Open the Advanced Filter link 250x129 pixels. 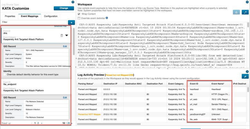[60, 26]
